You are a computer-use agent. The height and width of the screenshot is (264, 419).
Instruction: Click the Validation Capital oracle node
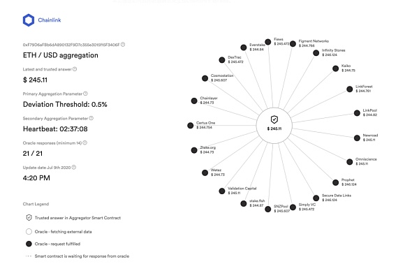tap(222, 191)
